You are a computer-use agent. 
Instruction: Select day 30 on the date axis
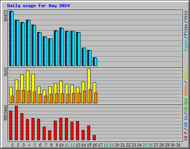tap(173, 145)
